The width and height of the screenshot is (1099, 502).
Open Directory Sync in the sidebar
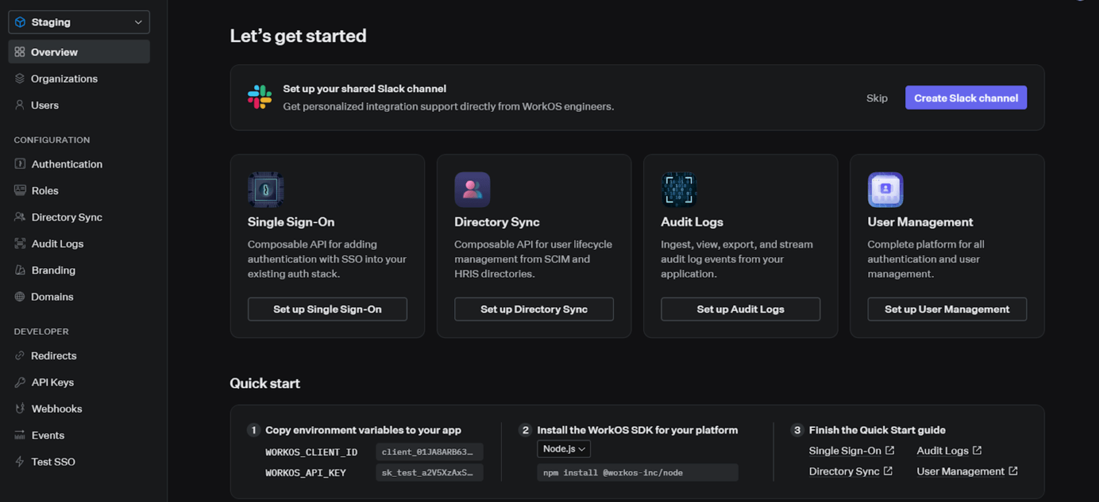[79, 217]
